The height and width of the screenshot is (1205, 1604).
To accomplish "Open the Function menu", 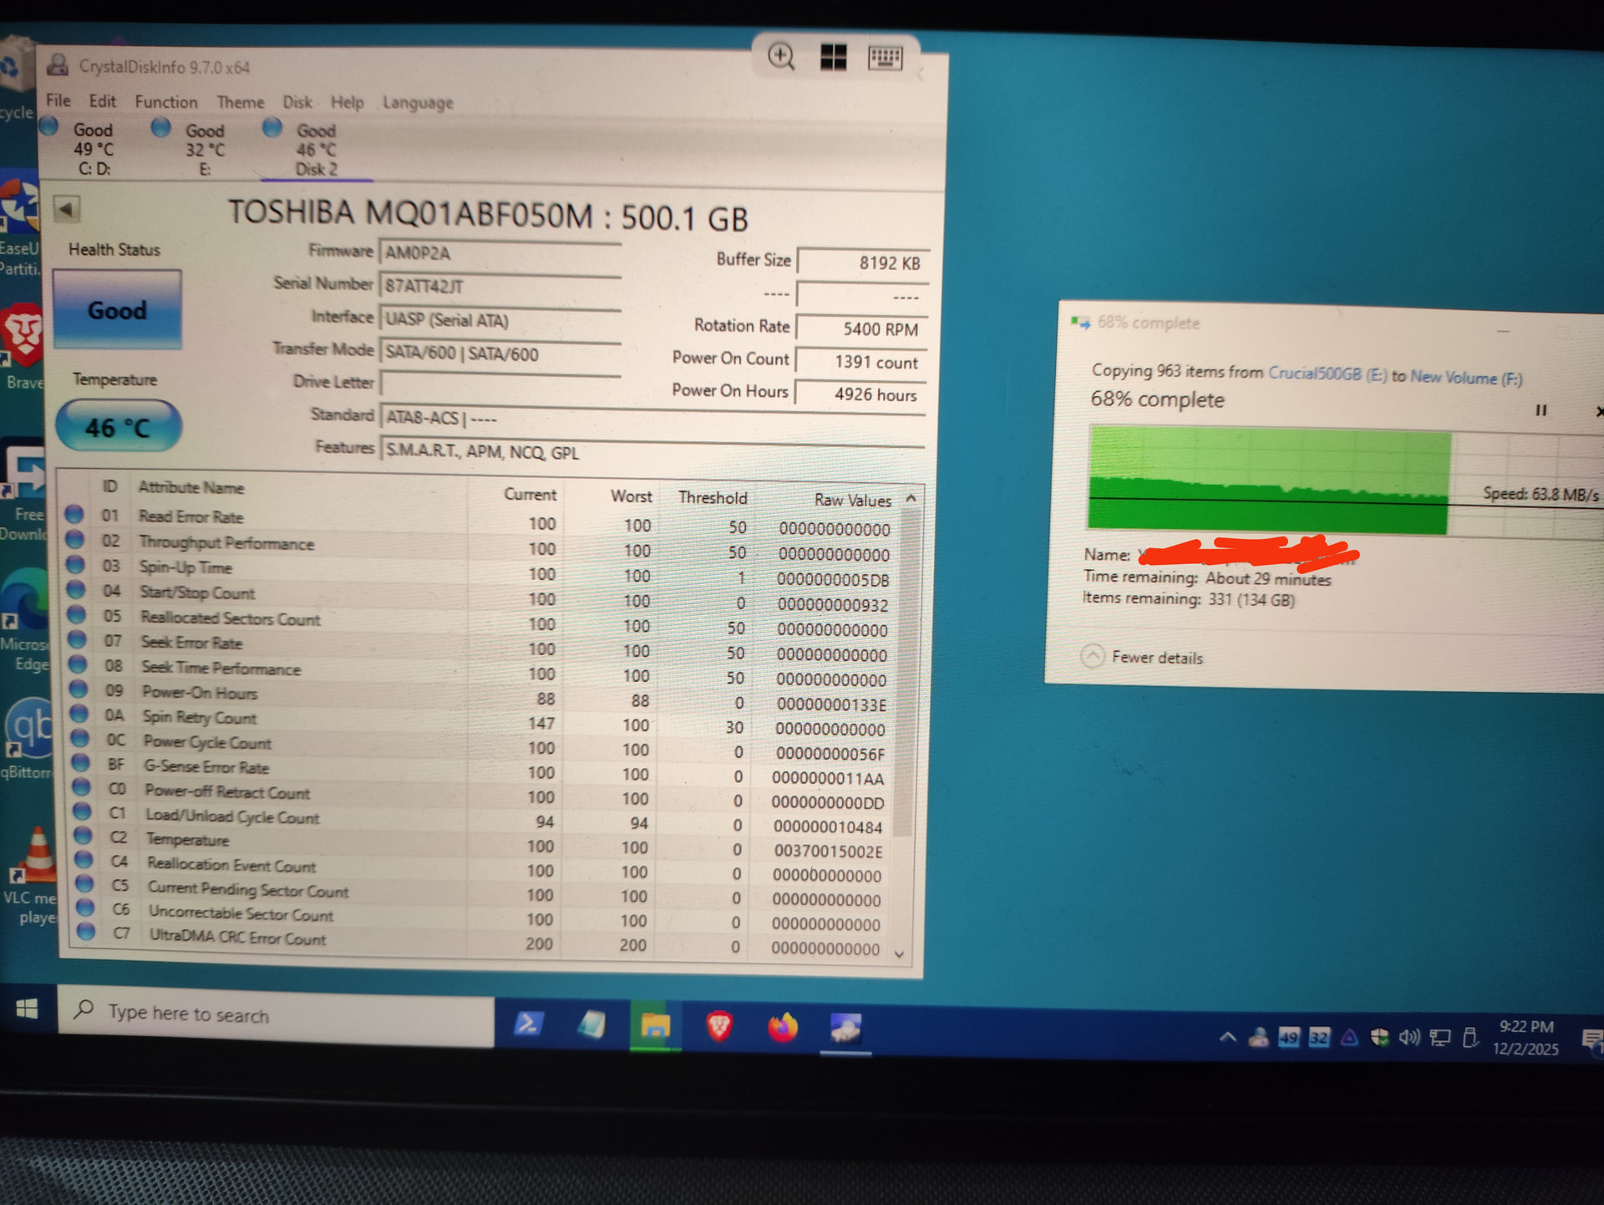I will coord(166,102).
